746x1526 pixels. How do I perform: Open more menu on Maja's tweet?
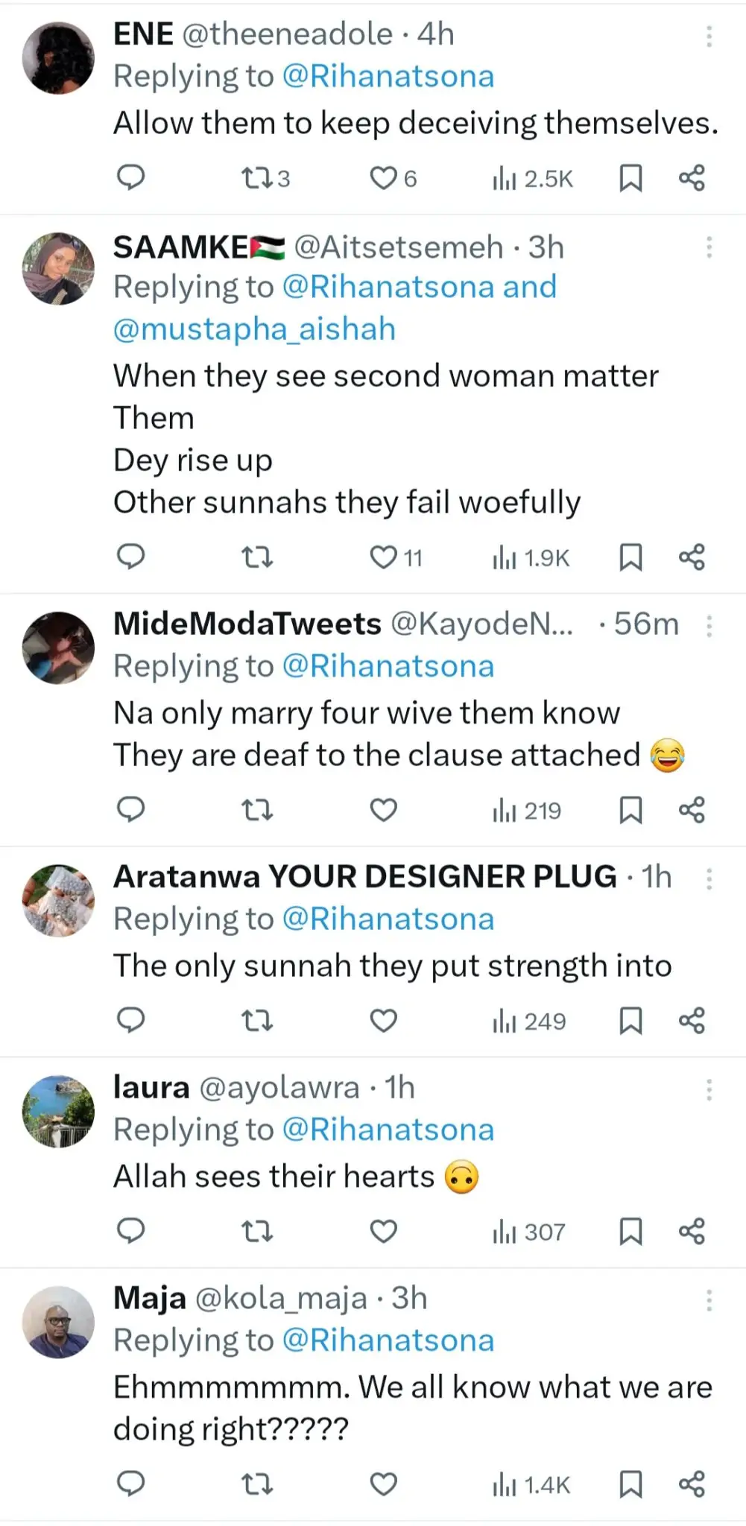pyautogui.click(x=709, y=1300)
